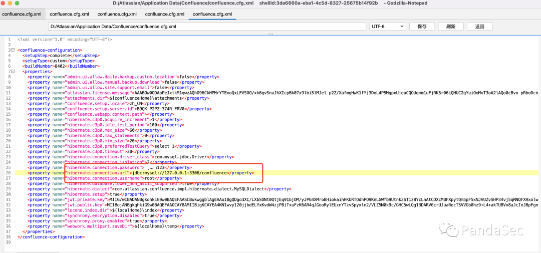Click the driver class value com.mysql.jdbc.Driver
Screen dimensions: 541x253
(x=180, y=157)
